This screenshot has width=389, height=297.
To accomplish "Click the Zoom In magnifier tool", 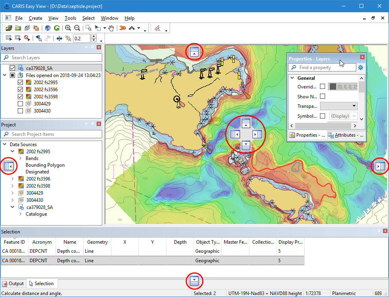I will [68, 28].
